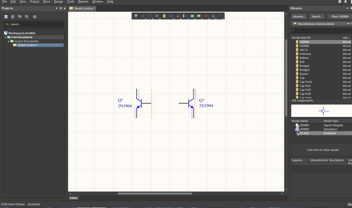Open the Projects panel dropdown arrow
The image size is (352, 208).
[x=57, y=8]
